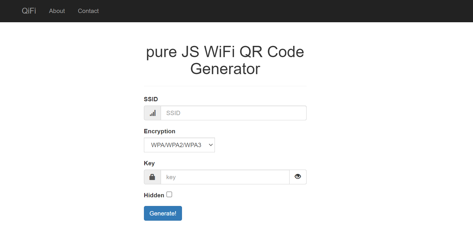This screenshot has height=240, width=473.
Task: Enable the Hidden network checkbox
Action: (x=169, y=194)
